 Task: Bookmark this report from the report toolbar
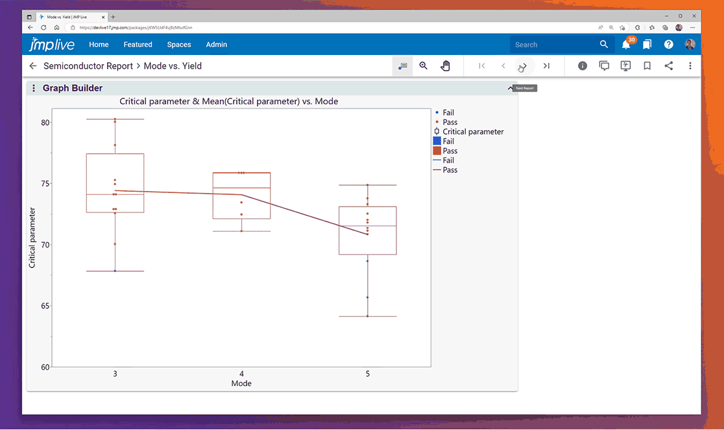(x=647, y=66)
